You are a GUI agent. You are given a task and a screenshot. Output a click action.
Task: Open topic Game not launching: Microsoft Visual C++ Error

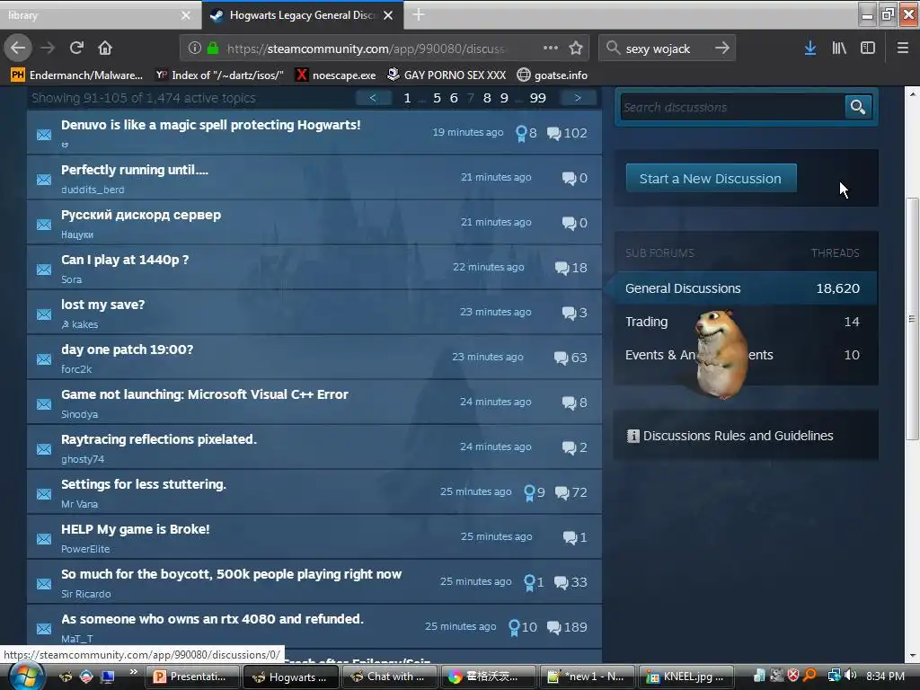point(205,395)
